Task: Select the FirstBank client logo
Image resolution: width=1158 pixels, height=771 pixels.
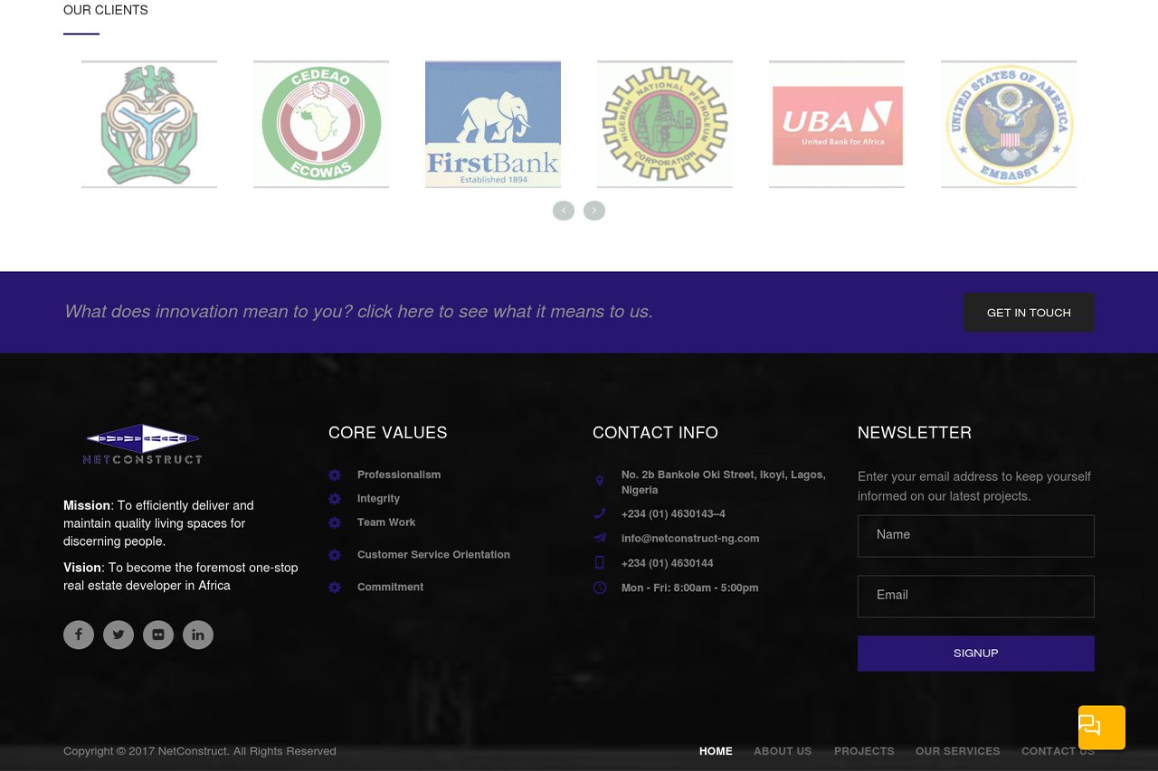Action: [493, 124]
